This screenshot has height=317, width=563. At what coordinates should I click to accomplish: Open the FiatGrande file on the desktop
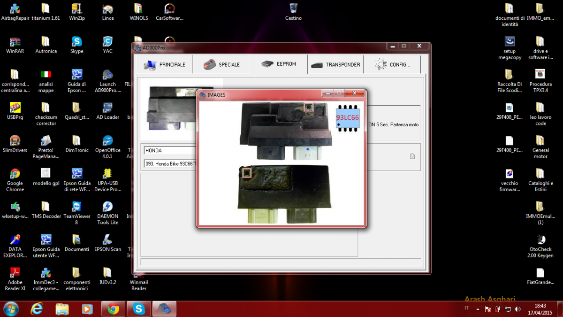pos(540,275)
